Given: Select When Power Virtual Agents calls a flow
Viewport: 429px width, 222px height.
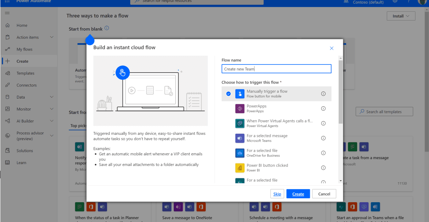Looking at the screenshot, I should coord(276,123).
